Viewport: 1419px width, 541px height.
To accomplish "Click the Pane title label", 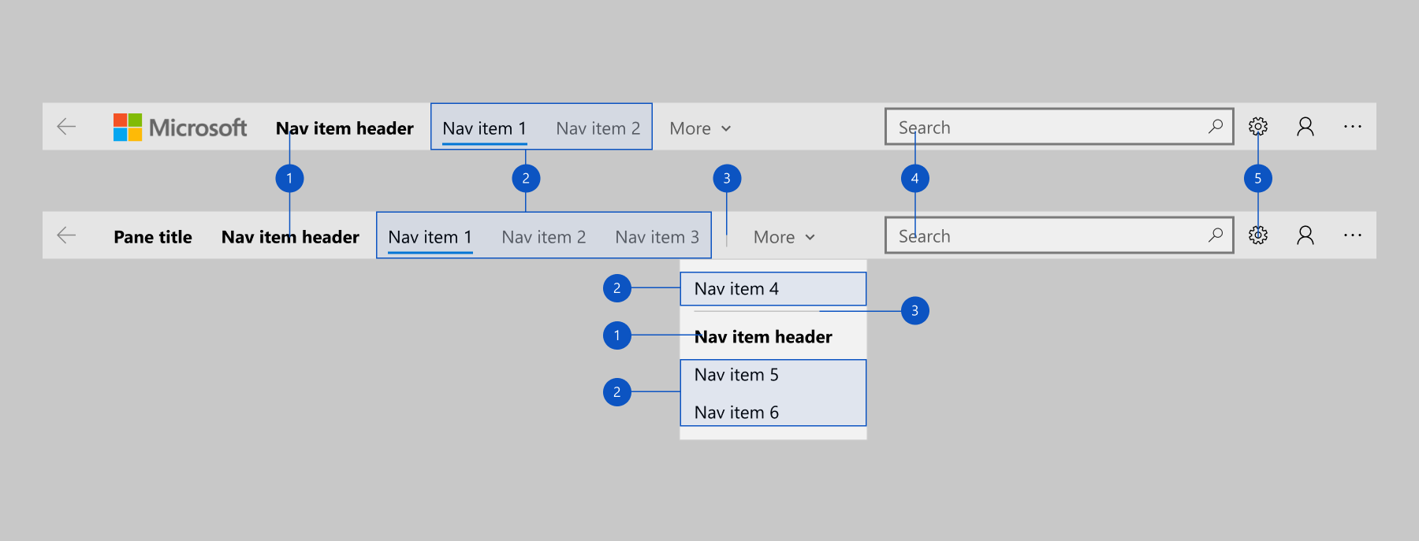I will pyautogui.click(x=153, y=236).
